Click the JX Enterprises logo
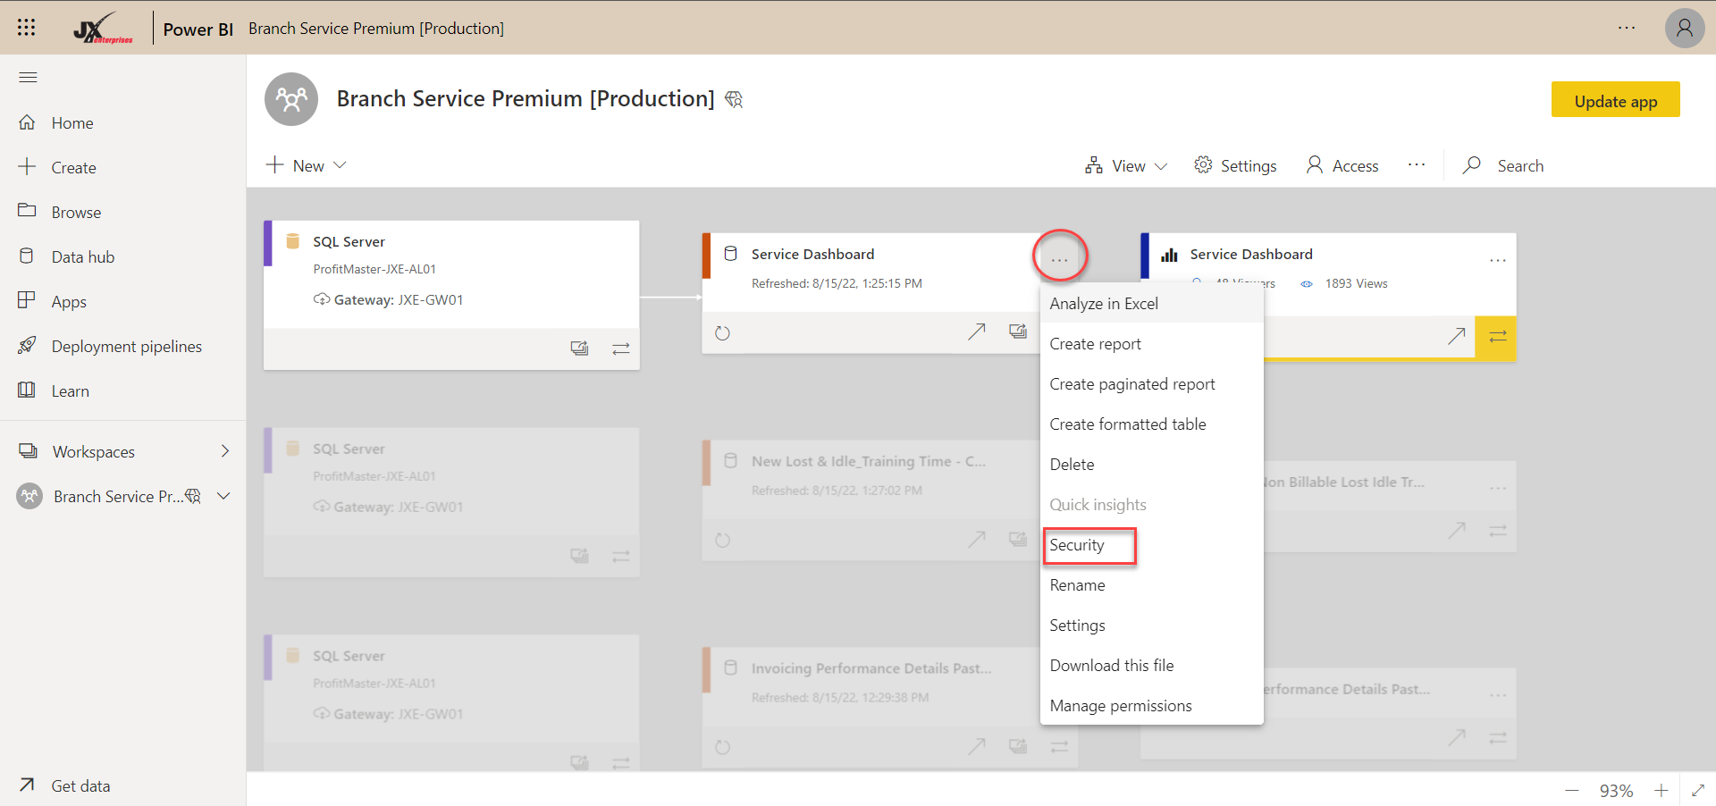 tap(103, 29)
